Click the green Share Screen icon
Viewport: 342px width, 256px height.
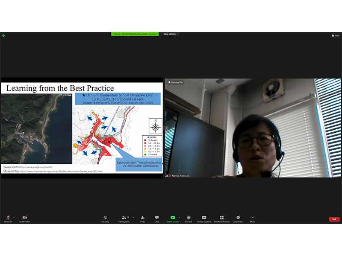[172, 218]
